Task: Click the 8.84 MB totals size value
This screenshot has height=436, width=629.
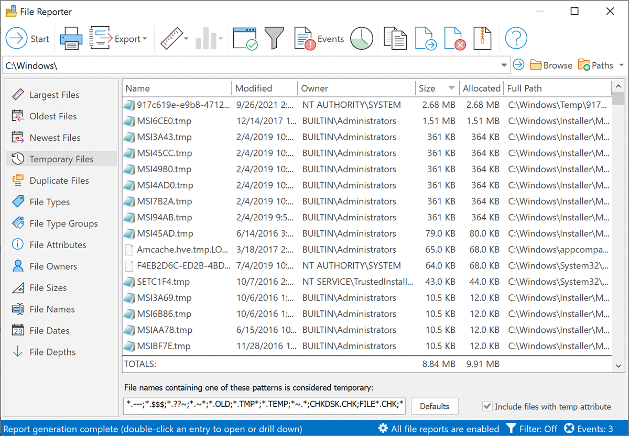Action: (x=439, y=364)
